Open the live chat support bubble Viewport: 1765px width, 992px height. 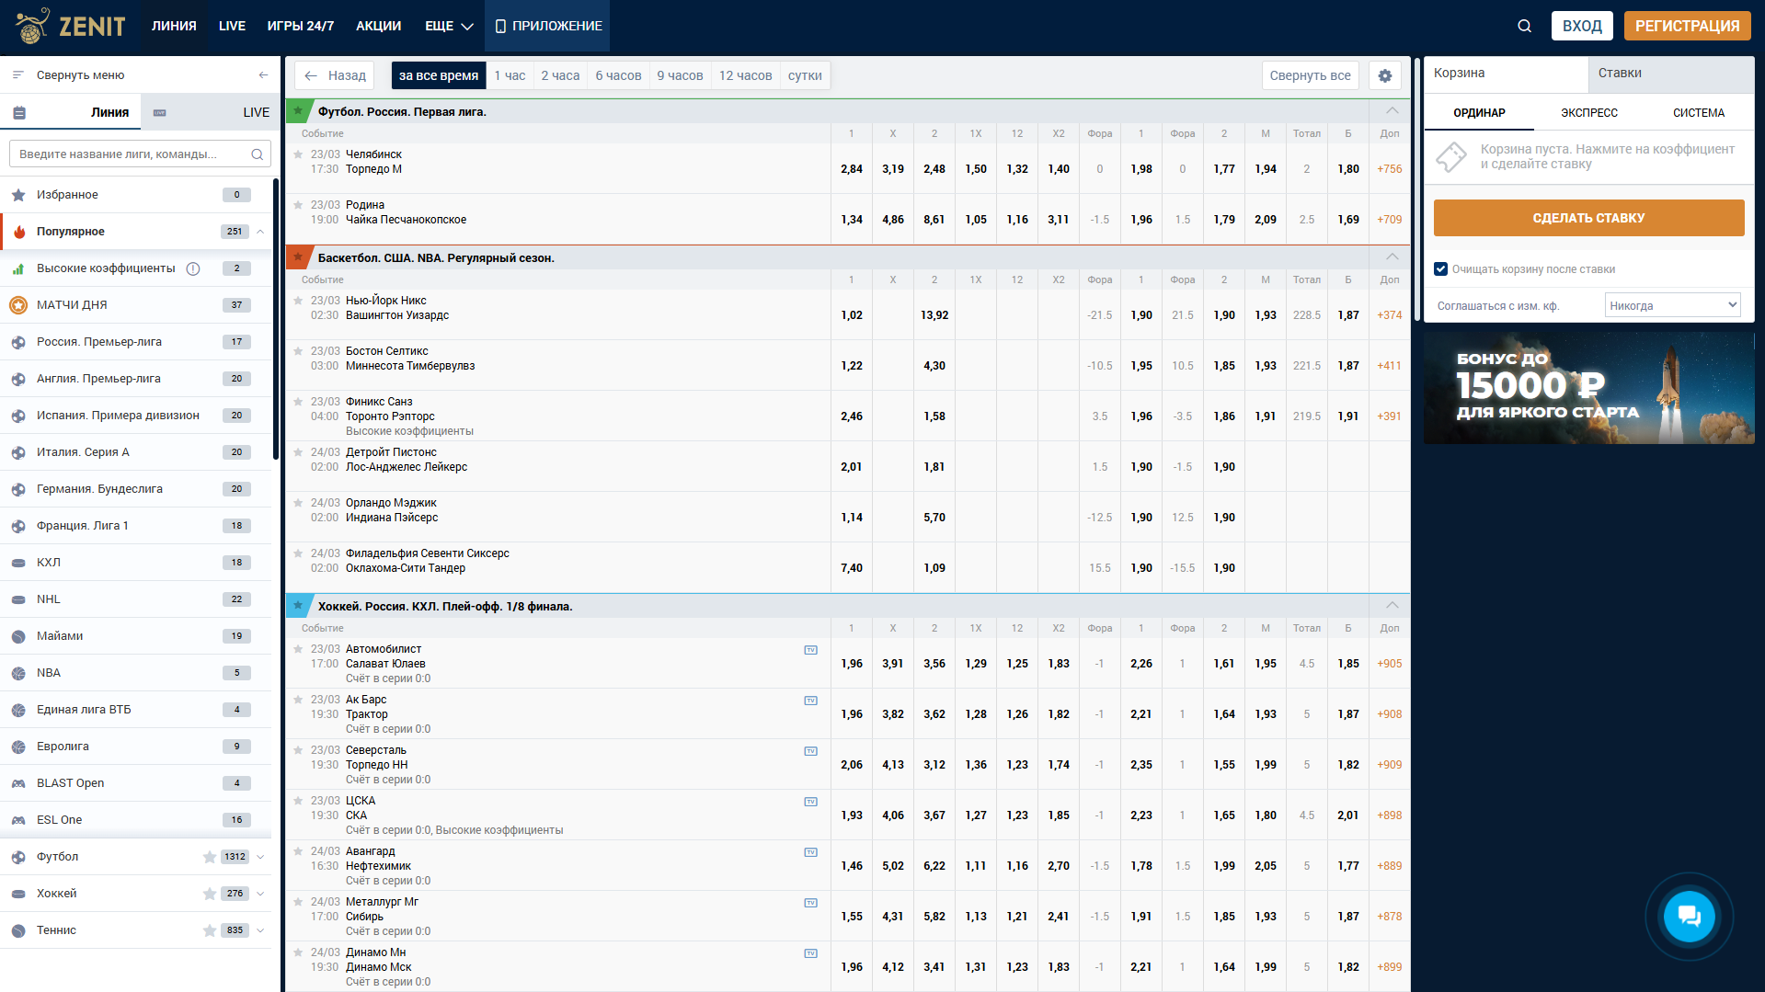coord(1689,916)
